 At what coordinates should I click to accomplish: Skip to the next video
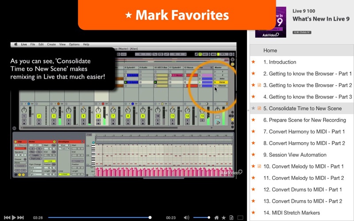[20, 217]
